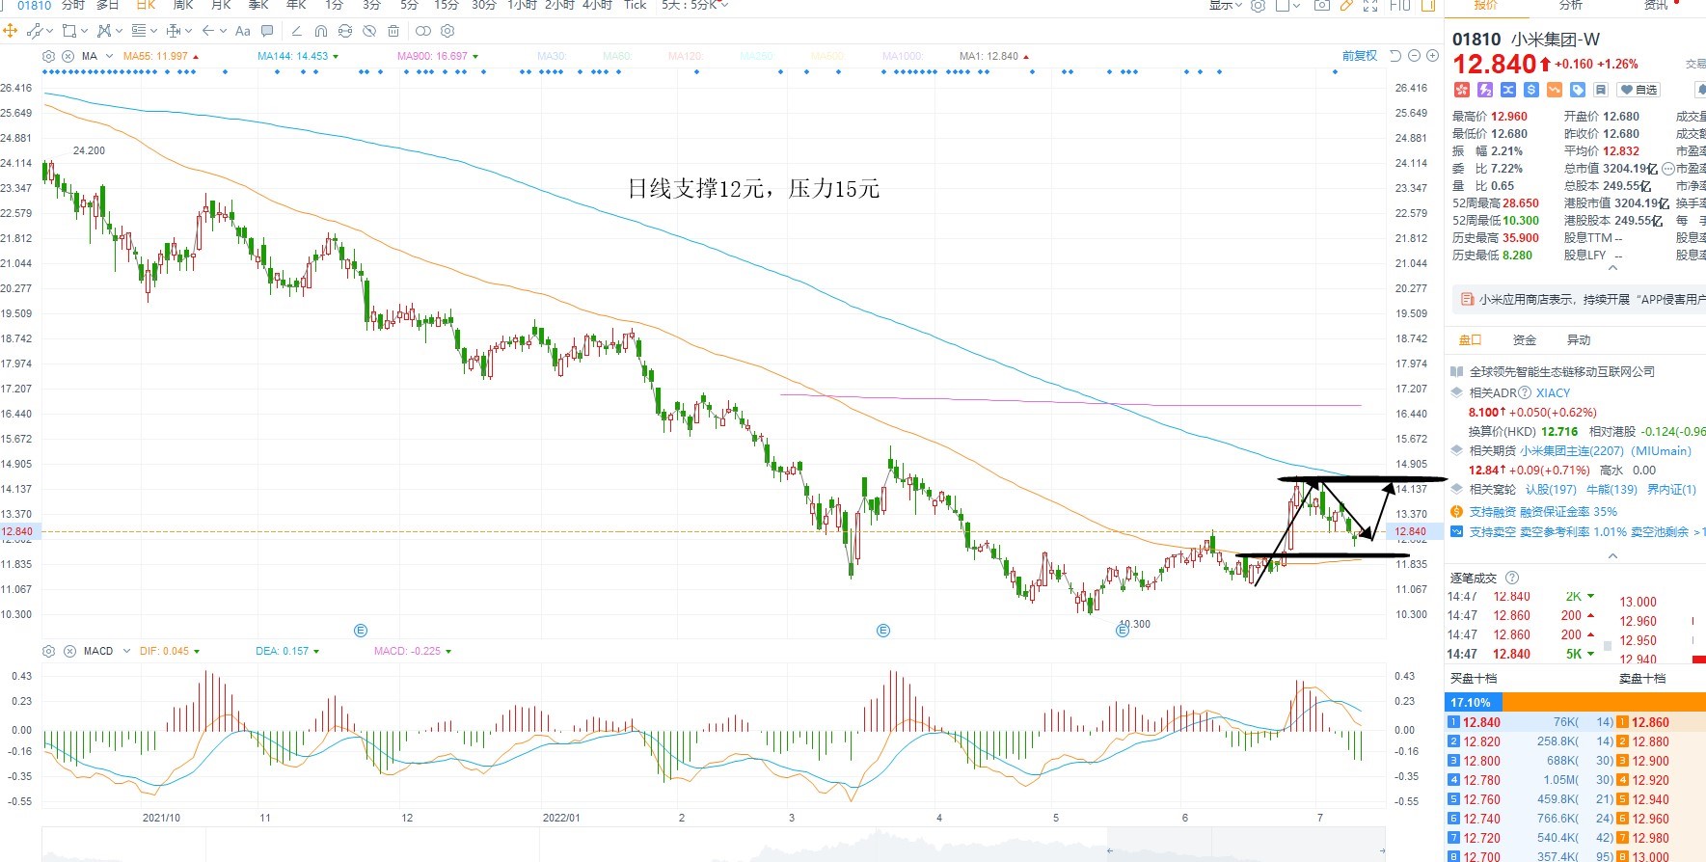Choose the trend line drawing tool

(x=35, y=31)
